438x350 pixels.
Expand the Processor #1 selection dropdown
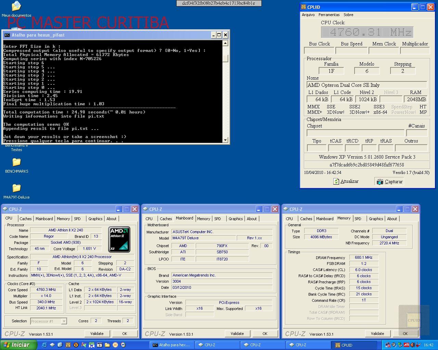coord(64,321)
